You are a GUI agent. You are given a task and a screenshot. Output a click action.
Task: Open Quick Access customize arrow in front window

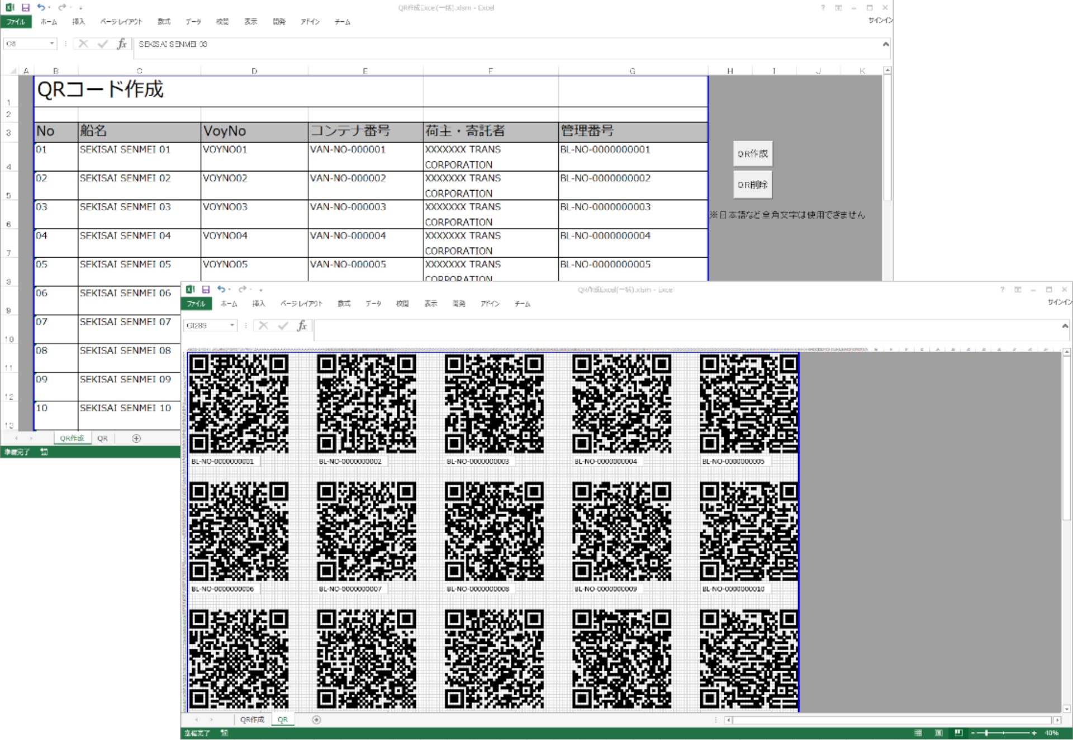click(x=261, y=290)
